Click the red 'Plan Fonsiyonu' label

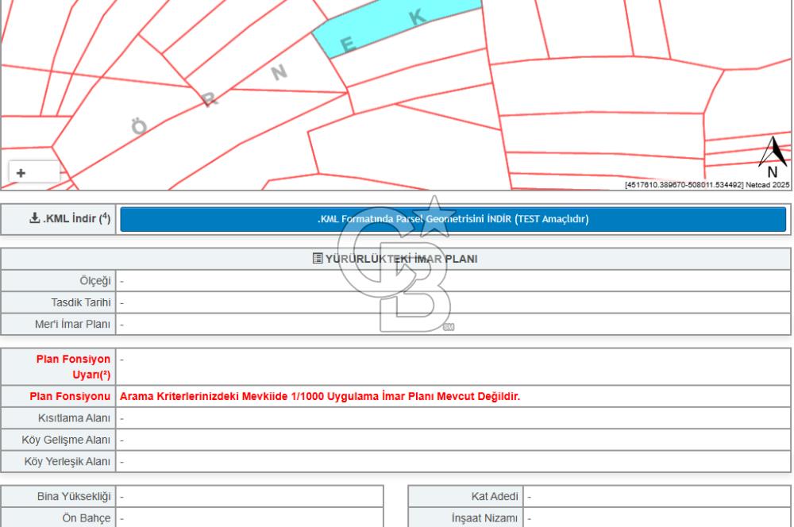click(x=69, y=396)
